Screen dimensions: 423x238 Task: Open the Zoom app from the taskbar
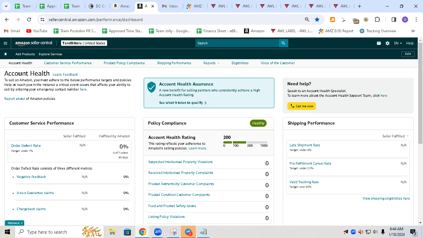pos(158,232)
